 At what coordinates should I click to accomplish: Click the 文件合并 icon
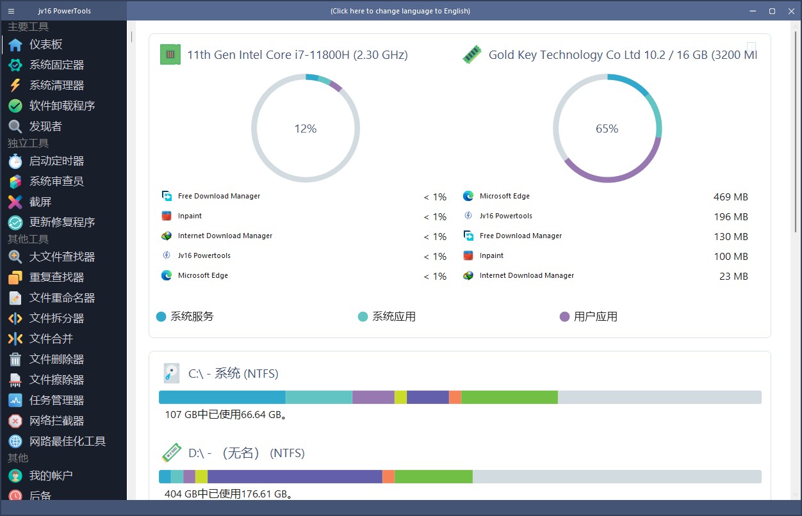pyautogui.click(x=15, y=339)
